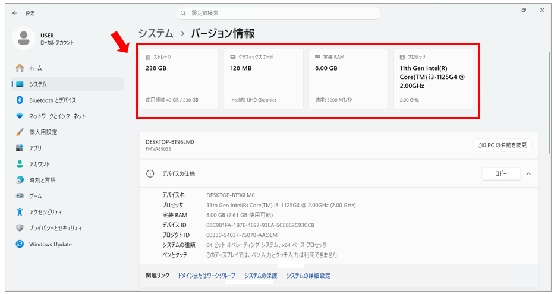Click the アカウント person icon

[20, 164]
